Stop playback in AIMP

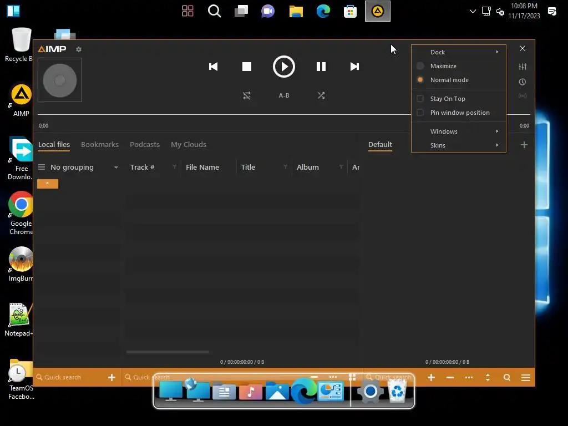(x=247, y=67)
